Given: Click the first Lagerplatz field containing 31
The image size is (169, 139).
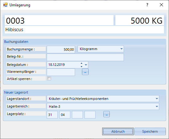Looking at the screenshot, I should (52, 115).
